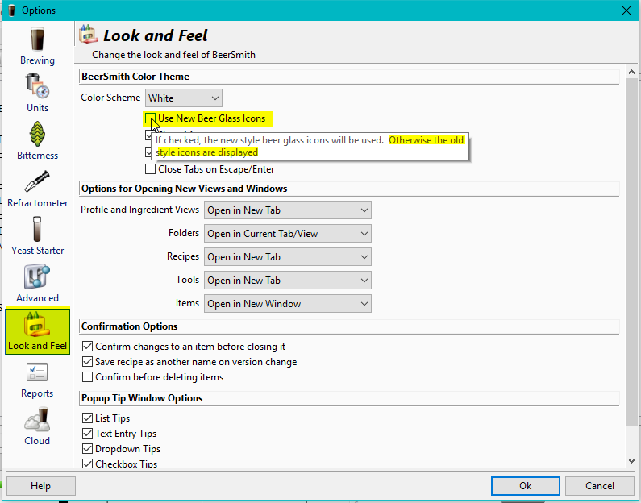
Task: Click the Options window title beer icon
Action: click(11, 10)
